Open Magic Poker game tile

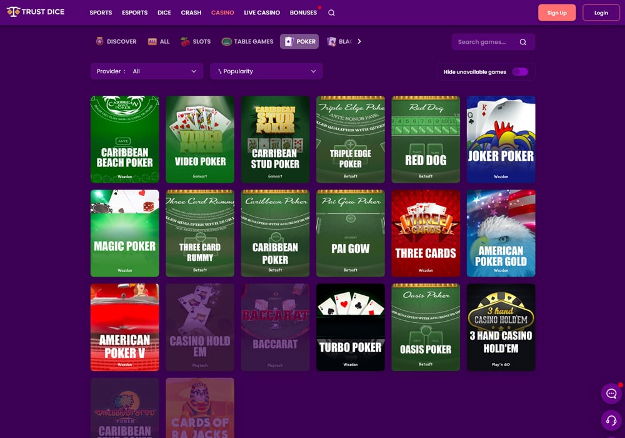click(125, 233)
